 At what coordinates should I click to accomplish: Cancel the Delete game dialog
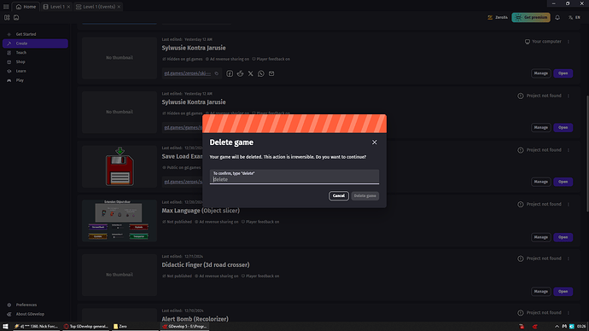(338, 196)
